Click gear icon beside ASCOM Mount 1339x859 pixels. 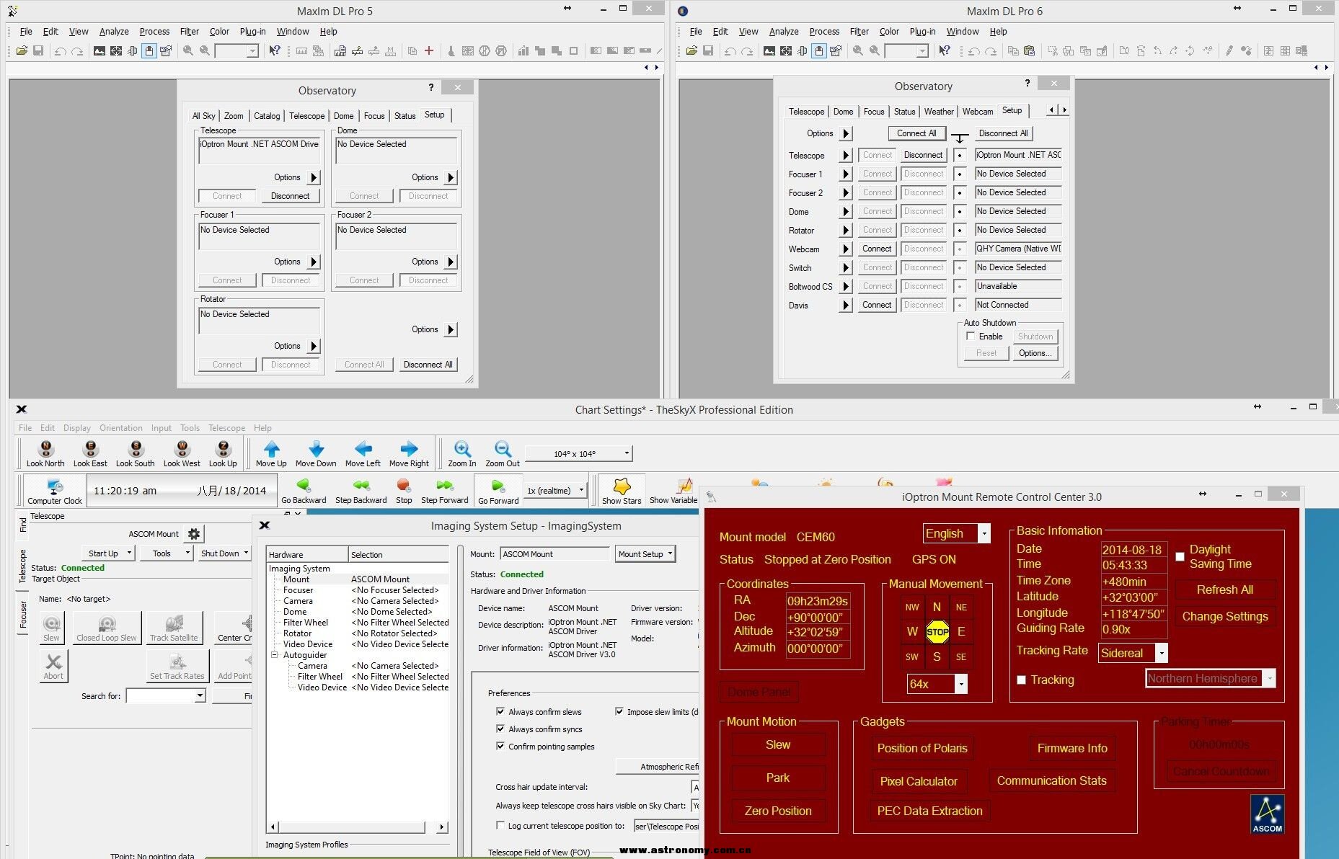coord(194,534)
